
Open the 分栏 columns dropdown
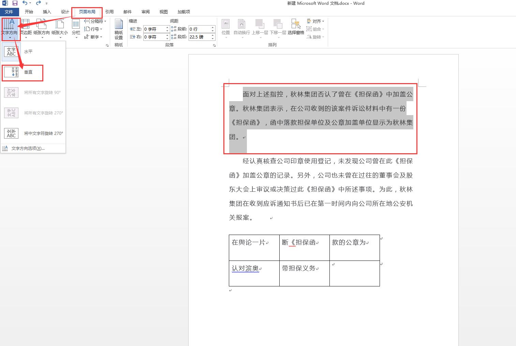coord(76,29)
